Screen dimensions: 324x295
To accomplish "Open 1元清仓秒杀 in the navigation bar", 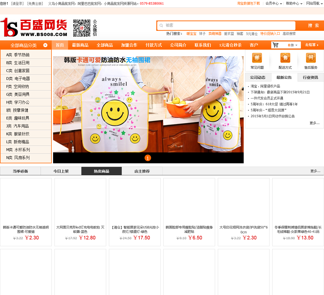I will point(230,45).
